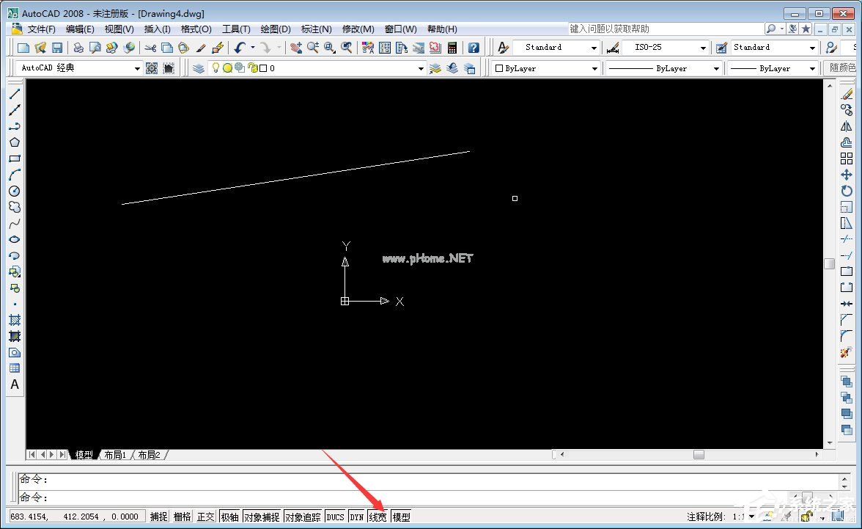The width and height of the screenshot is (862, 529).
Task: Expand the layer list dropdown showing 0
Action: pyautogui.click(x=421, y=68)
